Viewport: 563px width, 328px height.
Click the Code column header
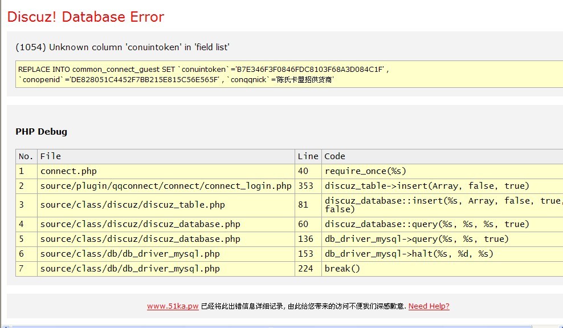pos(335,156)
